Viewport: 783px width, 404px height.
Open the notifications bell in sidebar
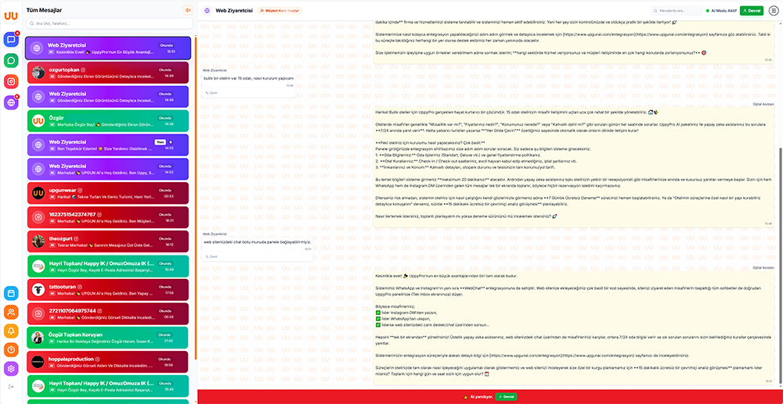[11, 331]
